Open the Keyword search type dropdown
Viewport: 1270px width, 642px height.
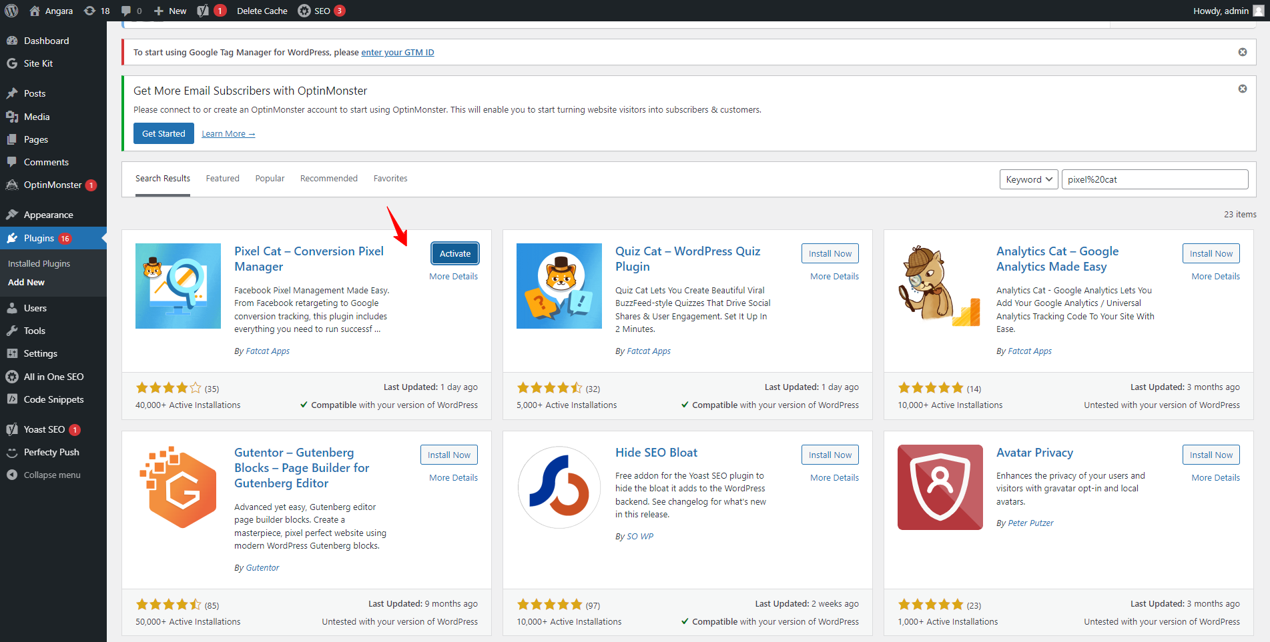click(1028, 179)
